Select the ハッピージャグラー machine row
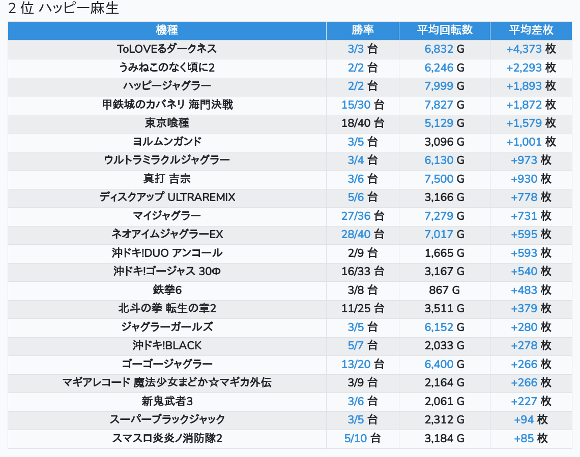The width and height of the screenshot is (580, 457). tap(167, 86)
